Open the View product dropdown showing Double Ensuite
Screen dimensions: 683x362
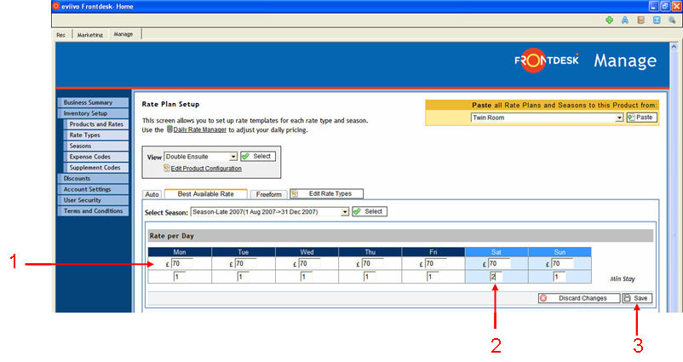[200, 157]
